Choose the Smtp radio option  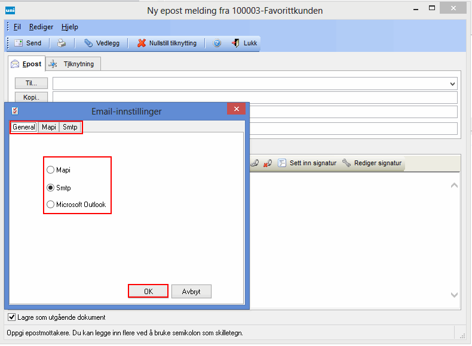coord(51,188)
